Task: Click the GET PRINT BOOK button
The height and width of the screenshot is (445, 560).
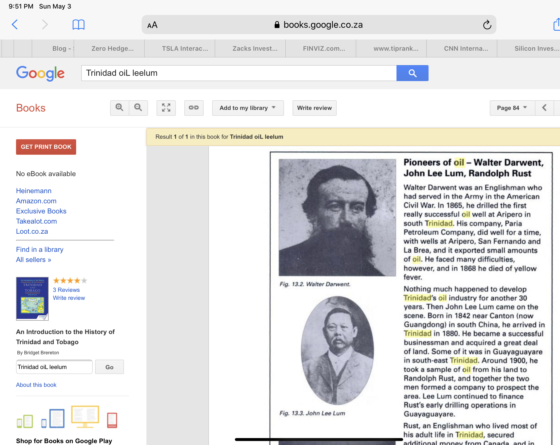Action: tap(46, 147)
